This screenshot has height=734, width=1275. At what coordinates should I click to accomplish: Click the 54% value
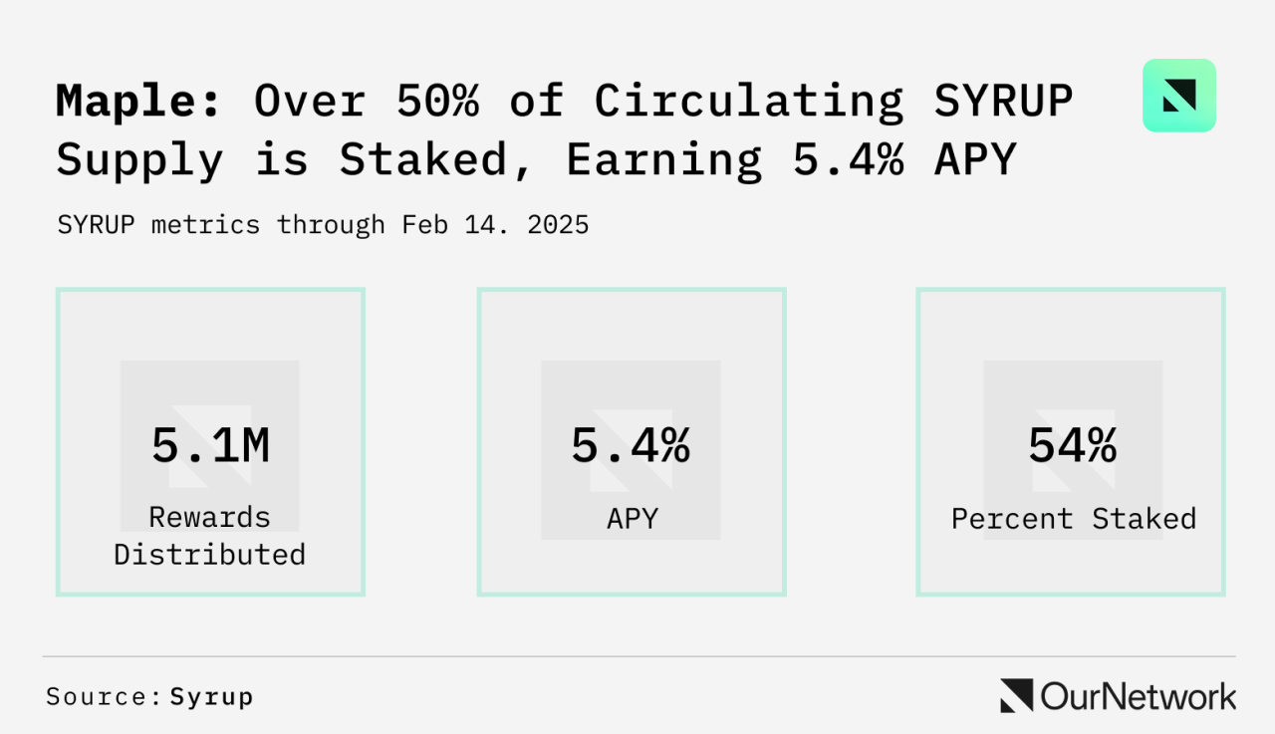coord(1072,446)
